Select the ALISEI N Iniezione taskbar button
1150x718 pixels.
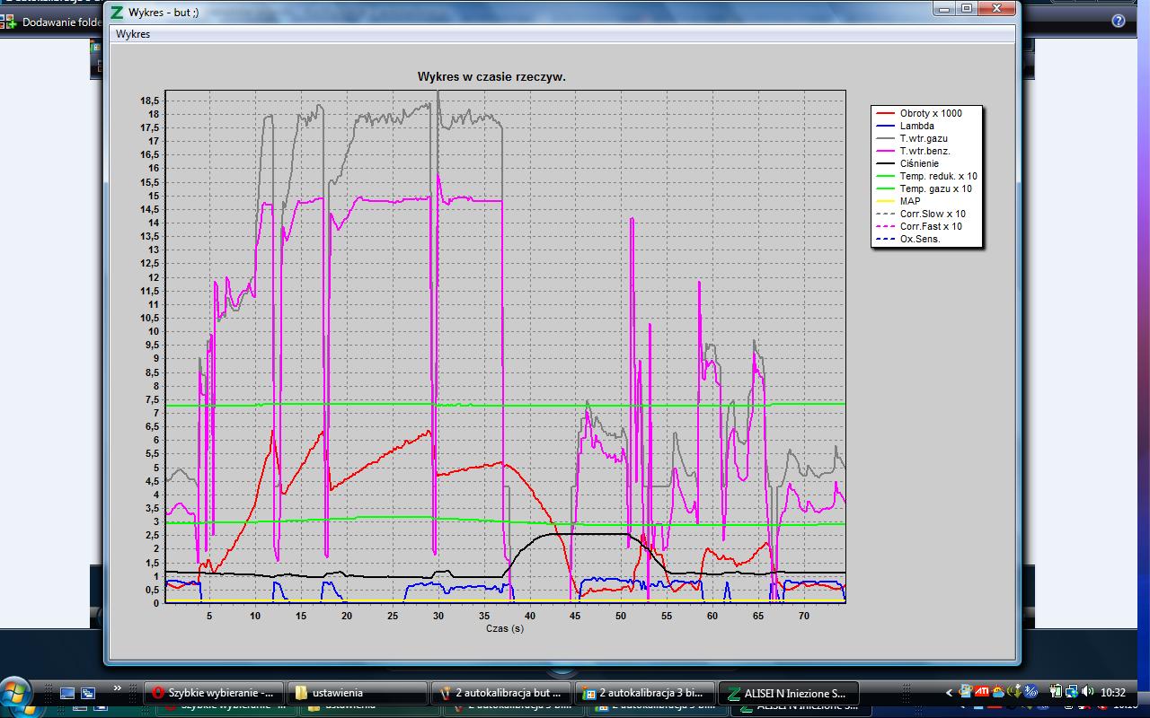tap(789, 693)
